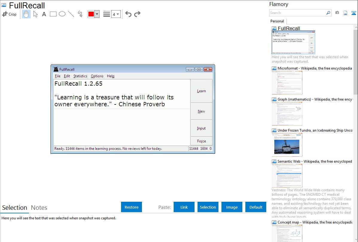Pick the ellipse shape tool
The width and height of the screenshot is (358, 242).
point(62,14)
